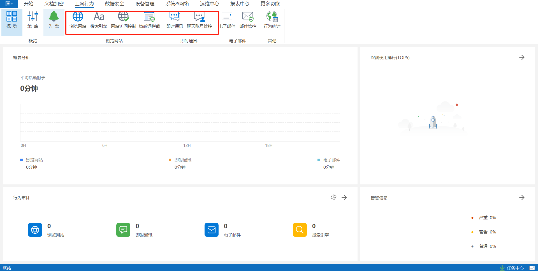Expand 告警信息 details with the arrow
This screenshot has height=271, width=538.
(x=521, y=198)
